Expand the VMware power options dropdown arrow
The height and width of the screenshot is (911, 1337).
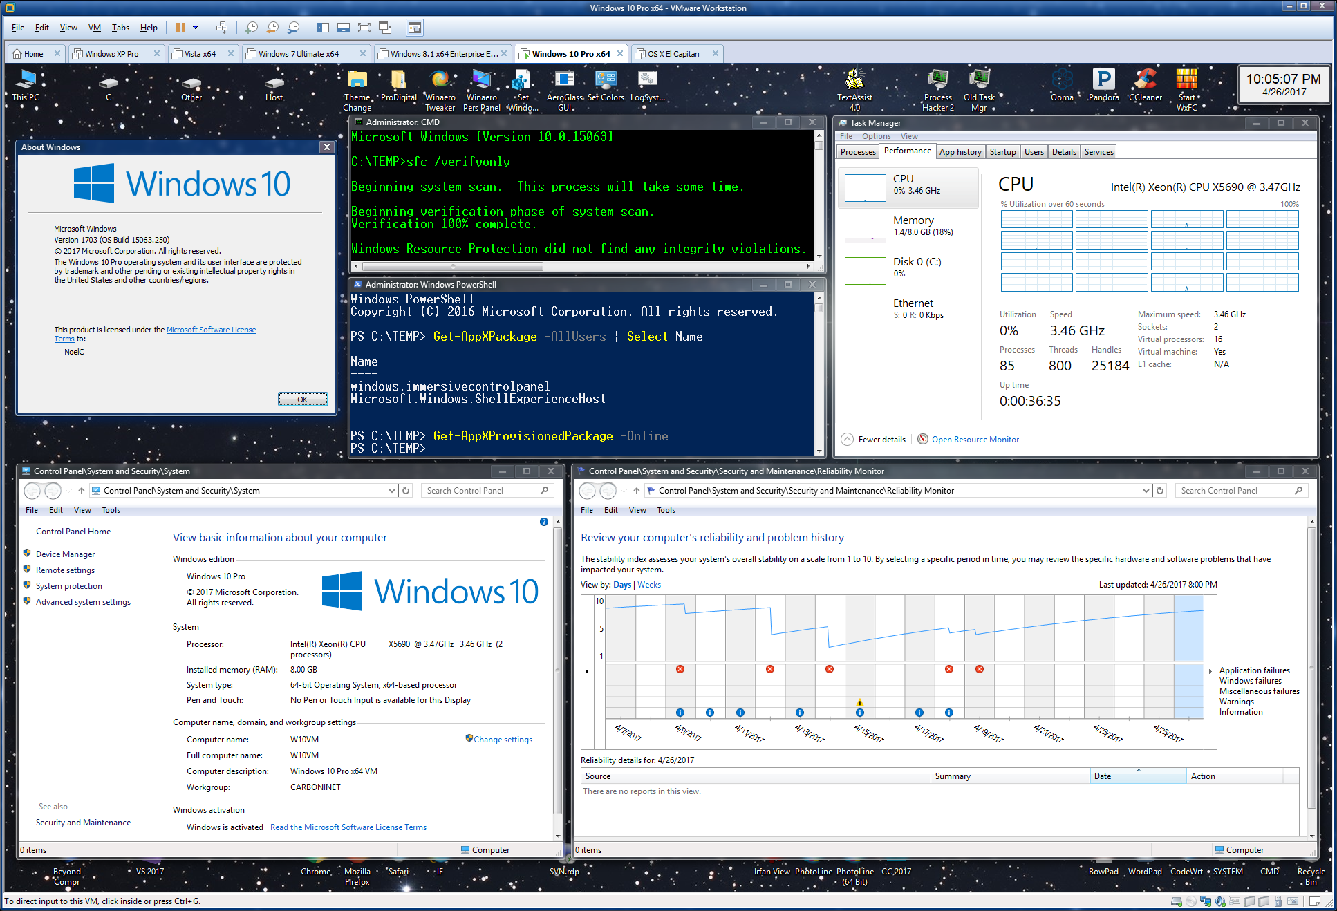point(196,28)
